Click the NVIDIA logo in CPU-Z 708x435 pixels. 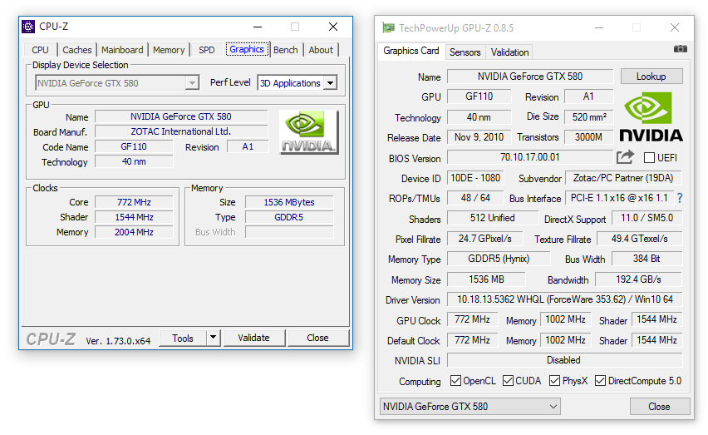click(x=308, y=132)
